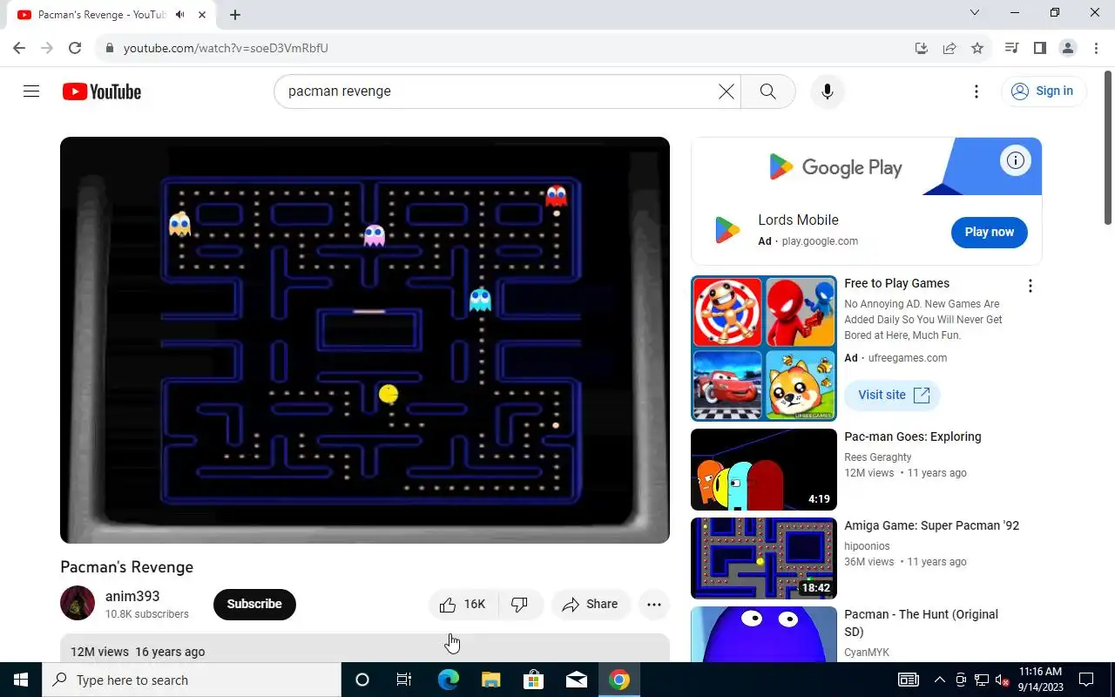The image size is (1115, 697).
Task: Open YouTube settings three-dot menu
Action: [976, 91]
